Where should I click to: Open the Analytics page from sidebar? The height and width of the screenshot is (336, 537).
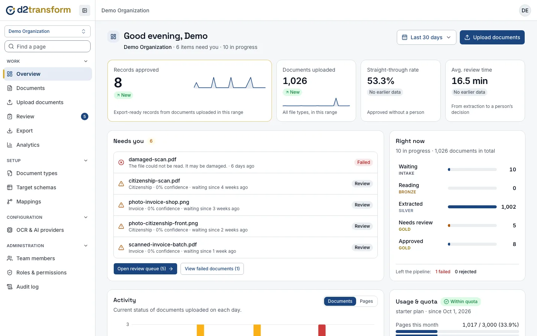click(47, 145)
